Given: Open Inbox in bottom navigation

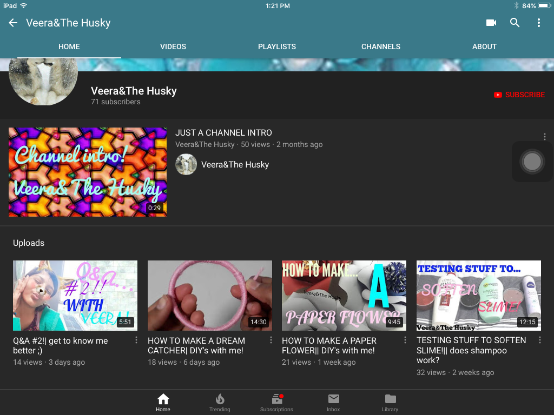Looking at the screenshot, I should 333,403.
